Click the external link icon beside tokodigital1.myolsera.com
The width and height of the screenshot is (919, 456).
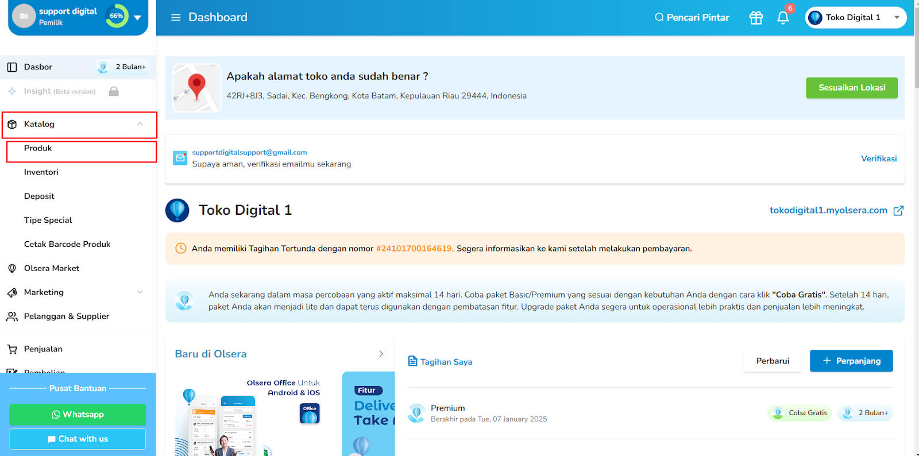898,211
